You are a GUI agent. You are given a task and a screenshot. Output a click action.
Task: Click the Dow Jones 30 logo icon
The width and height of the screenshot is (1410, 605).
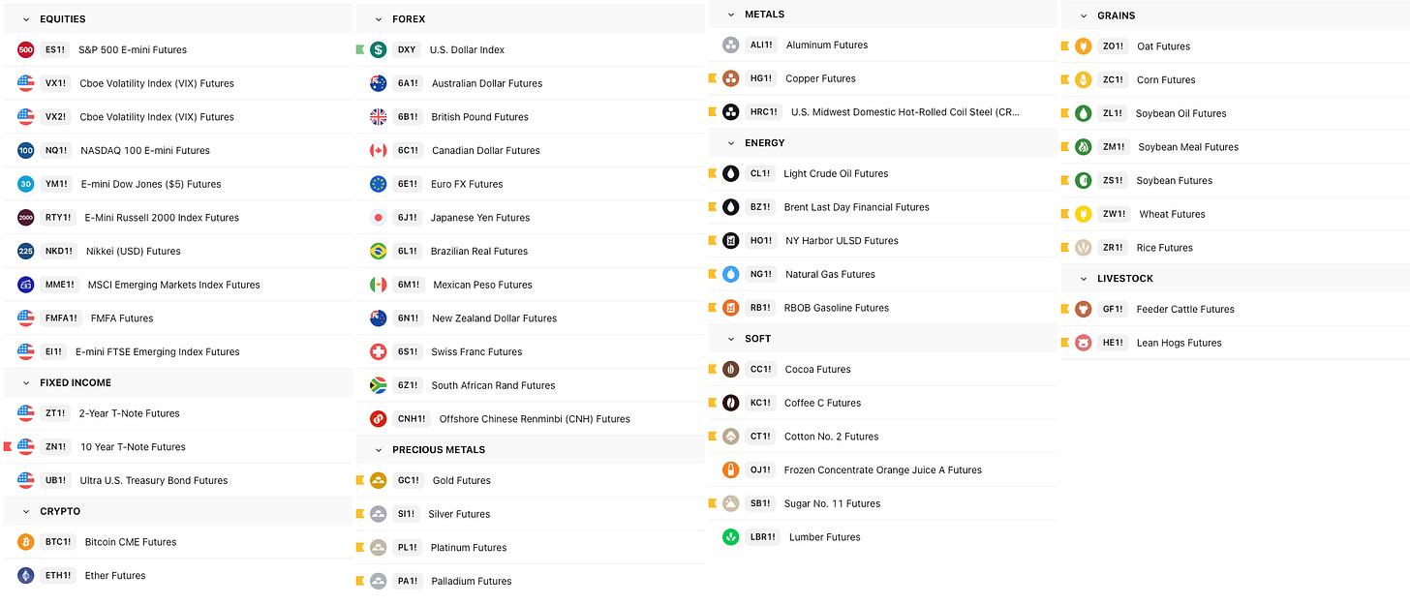point(26,184)
